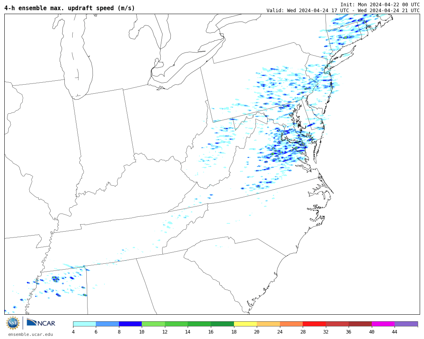Select the 18–20 m/s yellow swatch
Viewport: 424px width, 339px height.
pos(245,324)
